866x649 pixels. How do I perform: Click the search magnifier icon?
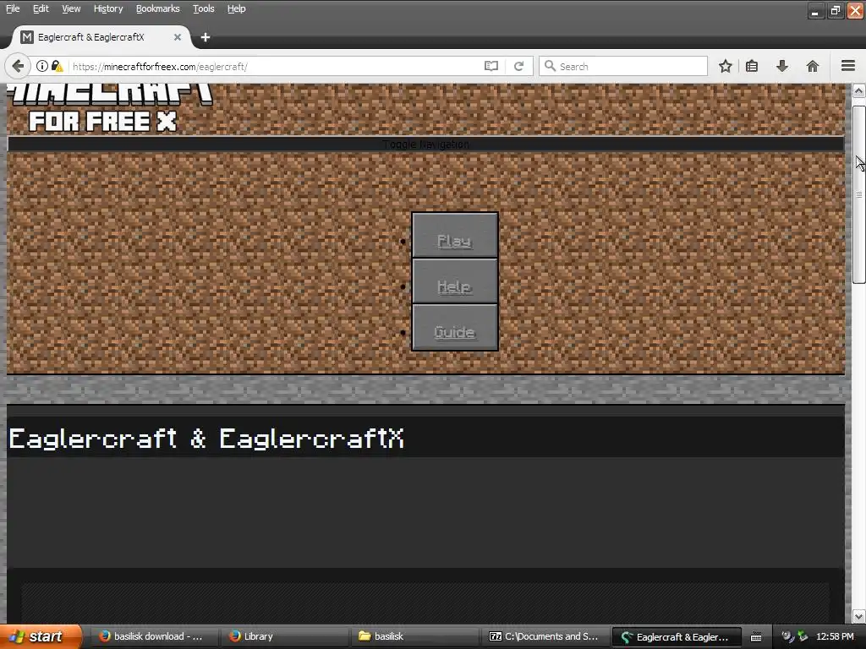(550, 66)
